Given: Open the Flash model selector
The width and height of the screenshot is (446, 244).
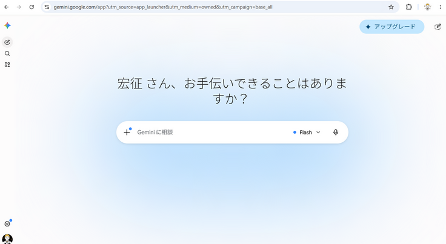Looking at the screenshot, I should coord(307,133).
